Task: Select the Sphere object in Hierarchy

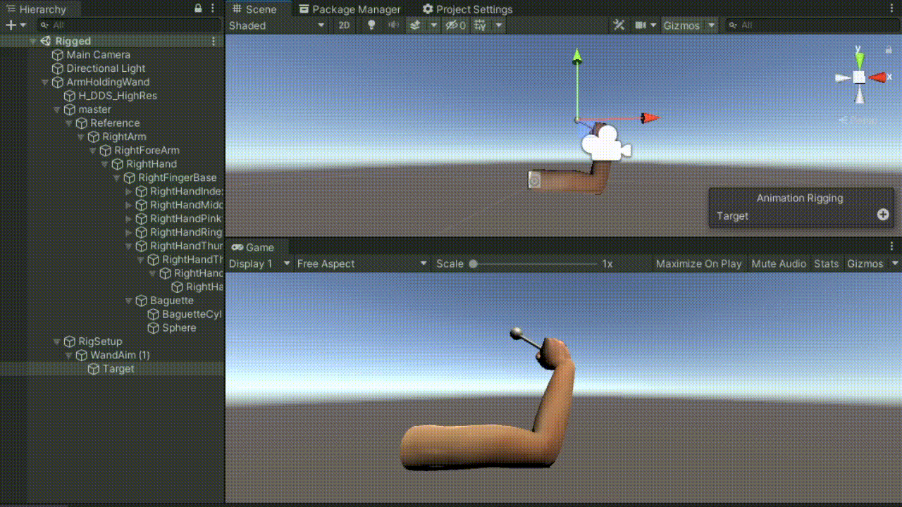Action: pyautogui.click(x=179, y=328)
